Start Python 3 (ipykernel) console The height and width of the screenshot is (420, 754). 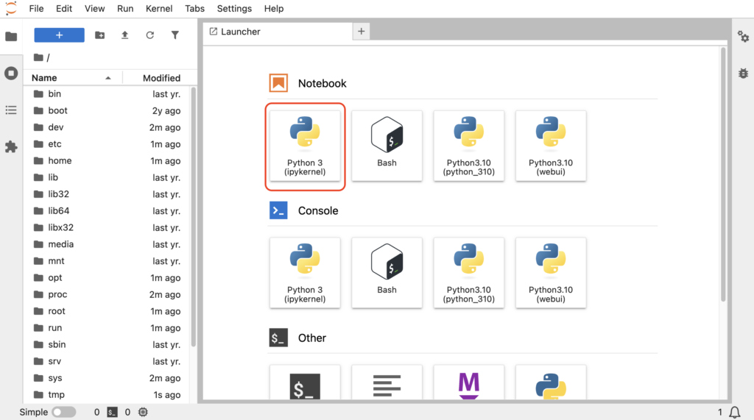pos(305,273)
